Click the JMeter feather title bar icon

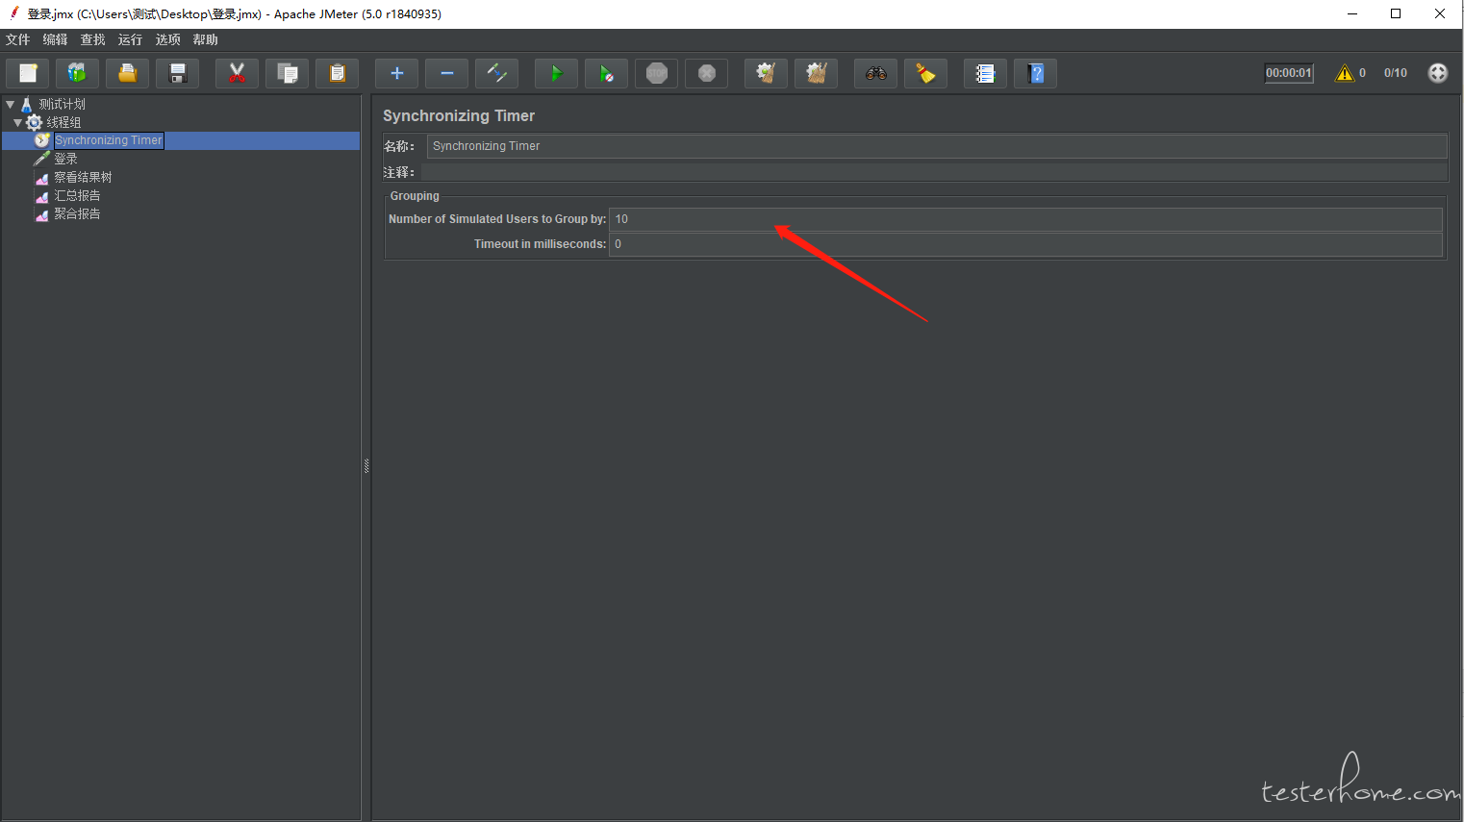click(x=14, y=13)
